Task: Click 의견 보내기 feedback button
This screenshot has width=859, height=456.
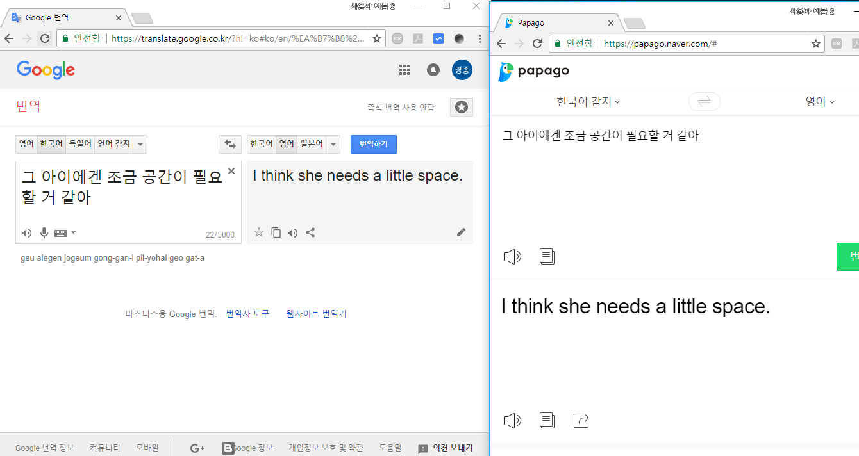Action: coord(446,448)
